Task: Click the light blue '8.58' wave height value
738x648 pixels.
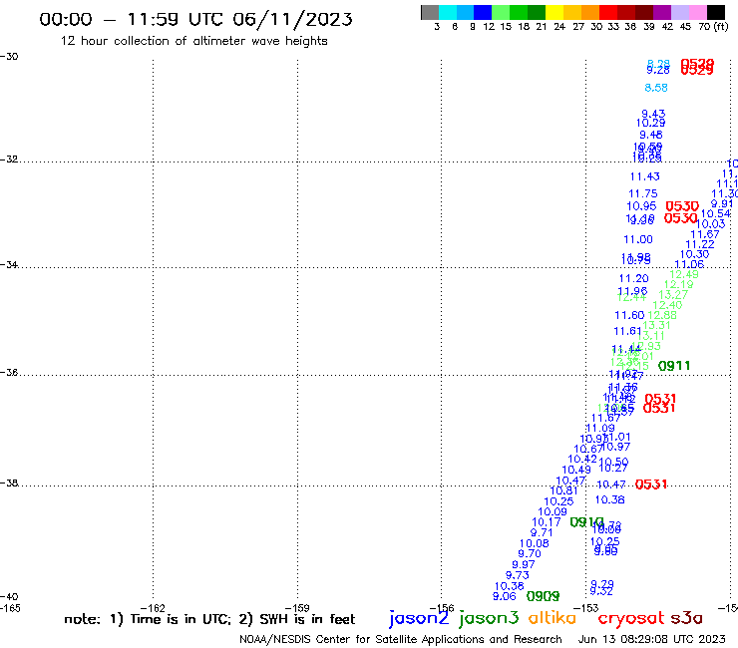Action: tap(656, 88)
